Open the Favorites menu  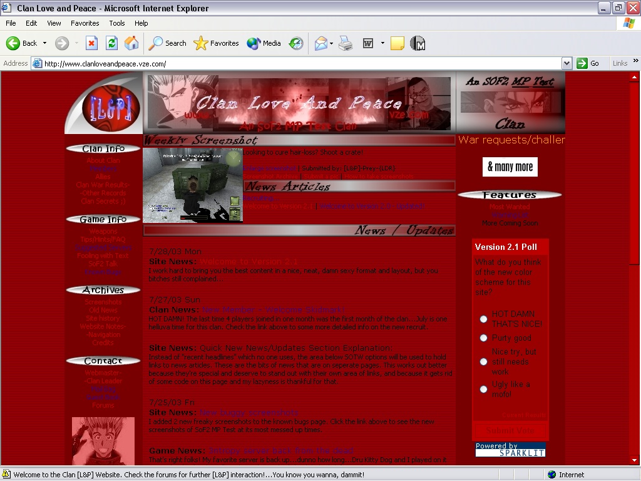pos(85,23)
